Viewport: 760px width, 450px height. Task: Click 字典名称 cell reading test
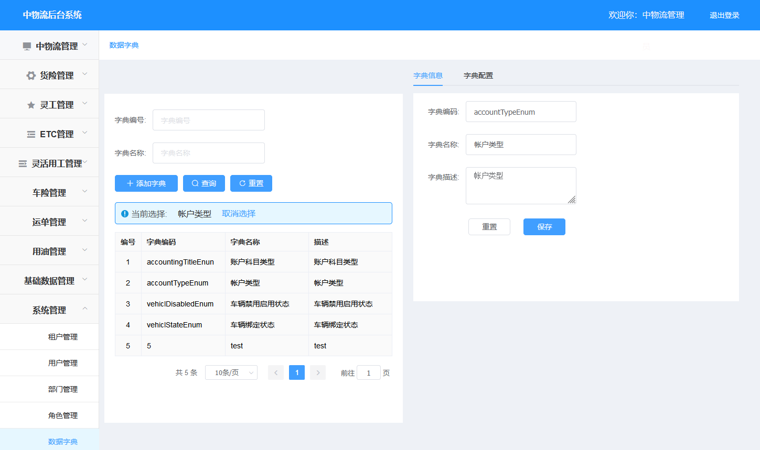[x=267, y=346]
